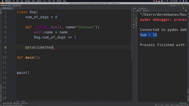
Task: Open the VCS menu
Action: [x=54, y=1]
